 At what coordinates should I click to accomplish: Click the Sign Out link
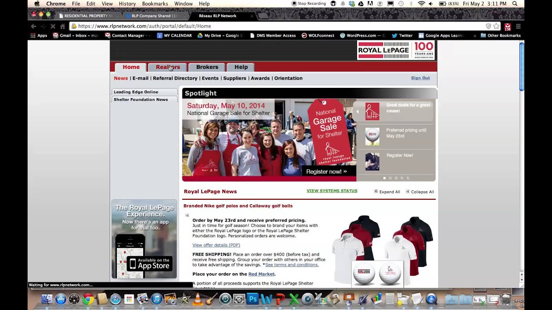(420, 78)
